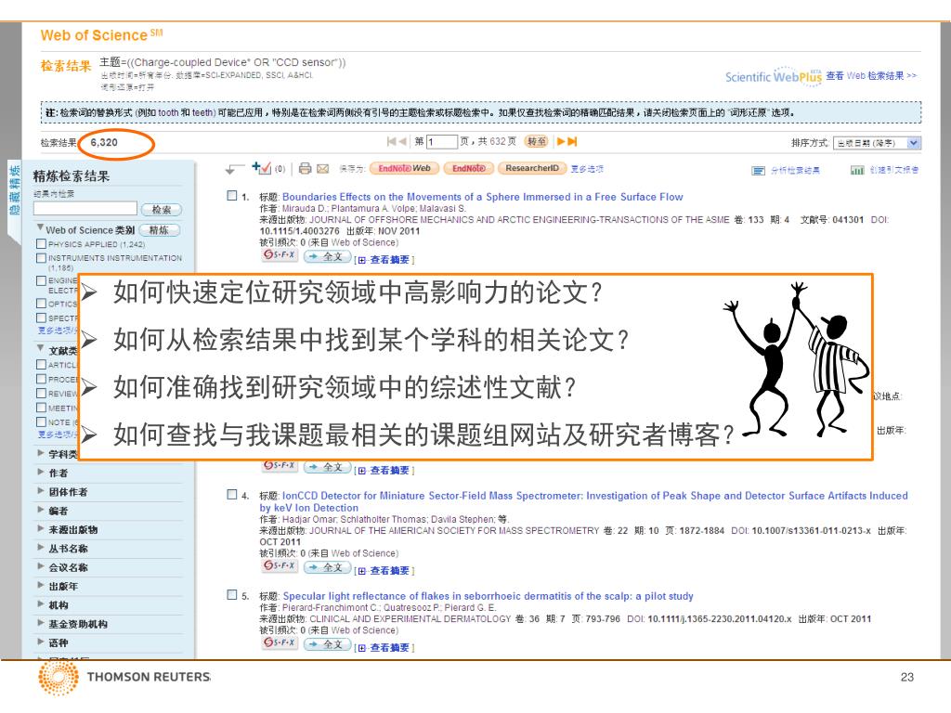Image resolution: width=951 pixels, height=713 pixels.
Task: View abstract 查看摘要 for result 4
Action: pos(389,571)
